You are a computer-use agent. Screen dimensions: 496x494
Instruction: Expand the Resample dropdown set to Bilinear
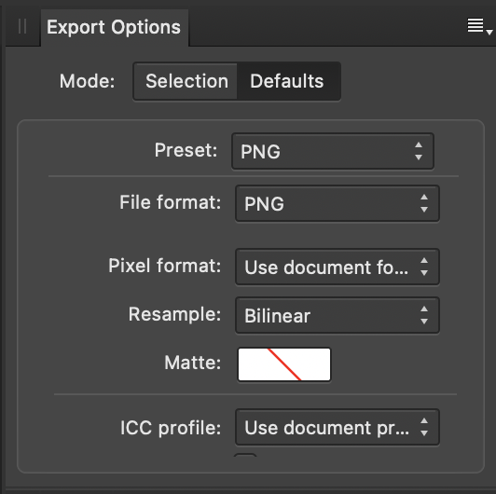[x=338, y=315]
